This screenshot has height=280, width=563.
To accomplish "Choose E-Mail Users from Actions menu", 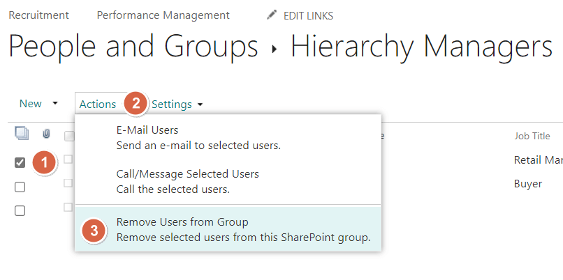I will [x=228, y=137].
